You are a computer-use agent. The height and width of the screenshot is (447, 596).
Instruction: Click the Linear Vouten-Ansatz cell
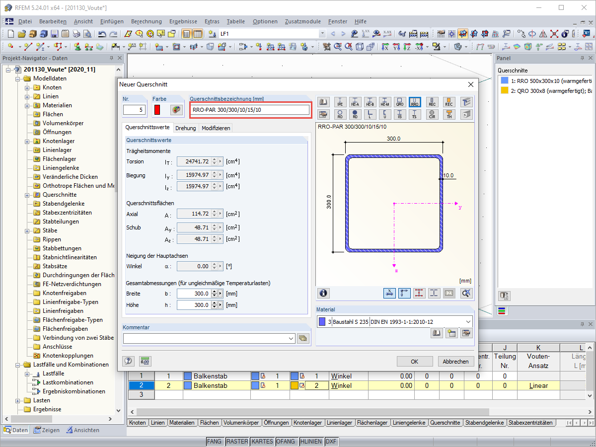click(x=539, y=385)
